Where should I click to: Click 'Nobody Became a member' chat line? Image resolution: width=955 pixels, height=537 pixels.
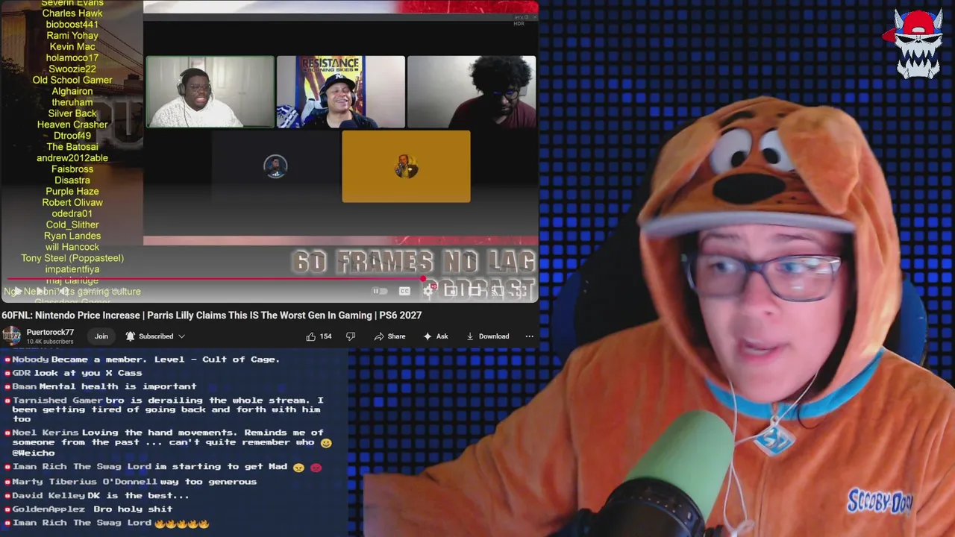point(143,359)
